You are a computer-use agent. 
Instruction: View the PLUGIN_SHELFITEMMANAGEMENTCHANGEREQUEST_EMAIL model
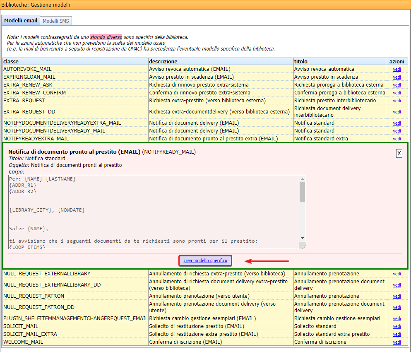click(397, 318)
